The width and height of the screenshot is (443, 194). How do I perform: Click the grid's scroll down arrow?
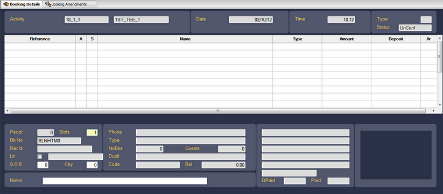(x=440, y=105)
